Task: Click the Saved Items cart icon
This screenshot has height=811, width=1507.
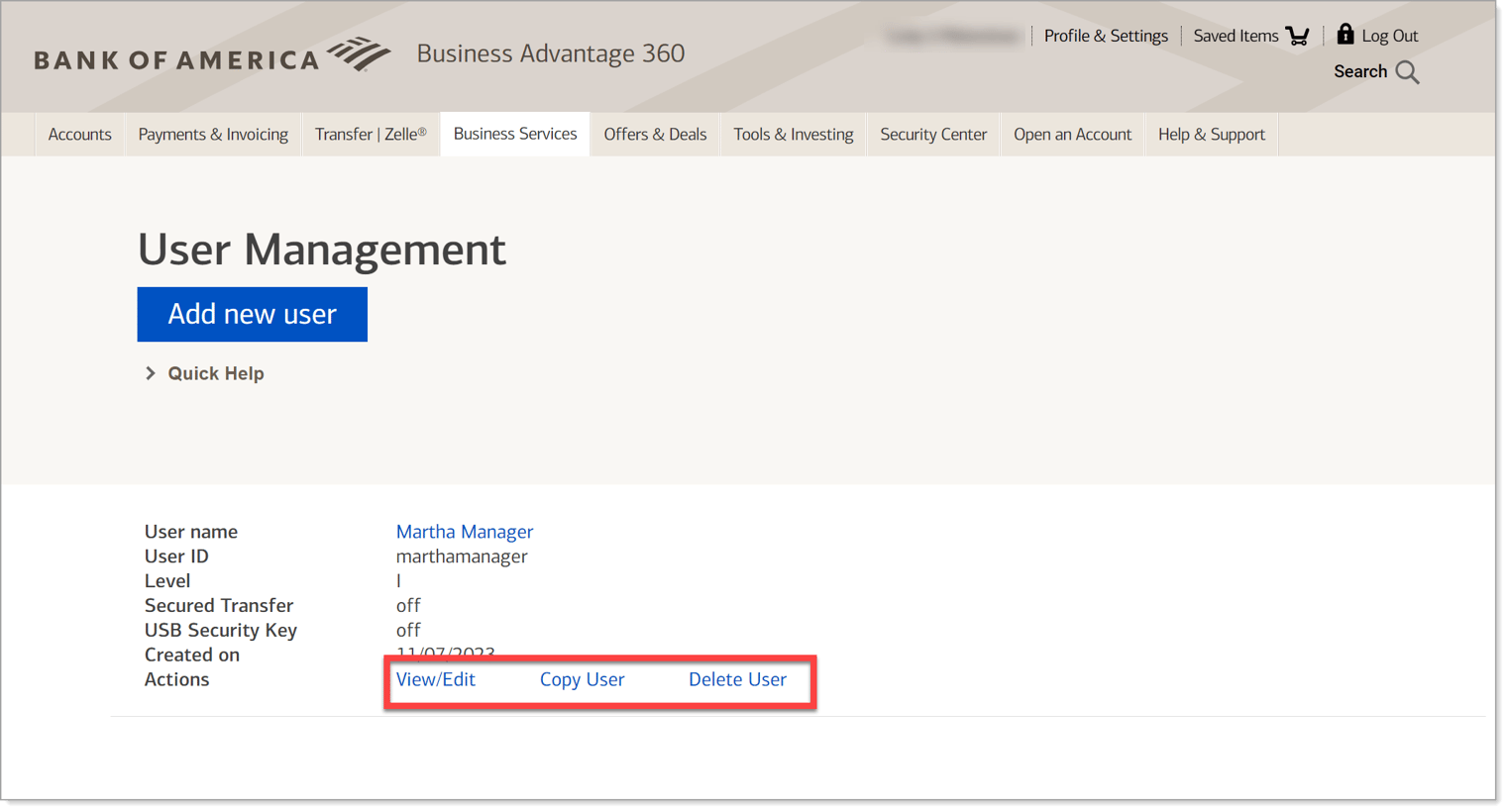Action: (x=1297, y=35)
